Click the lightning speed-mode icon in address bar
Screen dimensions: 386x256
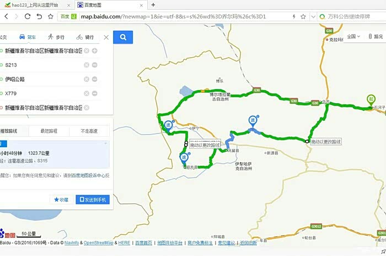tap(294, 16)
